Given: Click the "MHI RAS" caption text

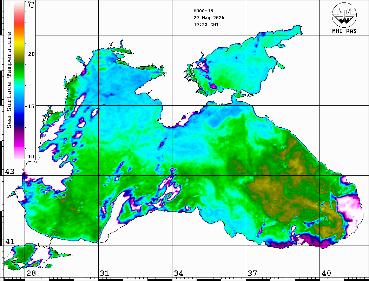Looking at the screenshot, I should pos(344,31).
